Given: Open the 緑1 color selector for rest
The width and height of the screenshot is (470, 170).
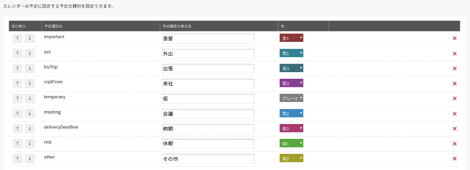Looking at the screenshot, I should pyautogui.click(x=291, y=143).
